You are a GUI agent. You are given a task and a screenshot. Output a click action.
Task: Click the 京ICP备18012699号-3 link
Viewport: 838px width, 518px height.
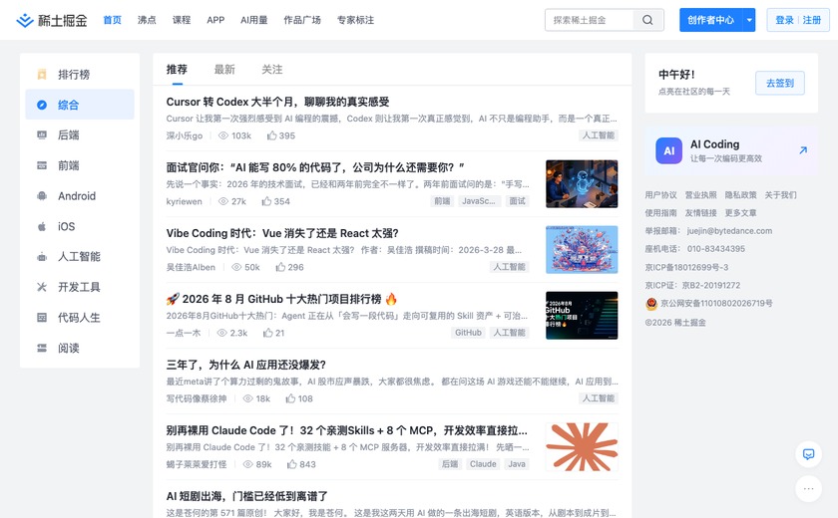pyautogui.click(x=686, y=267)
